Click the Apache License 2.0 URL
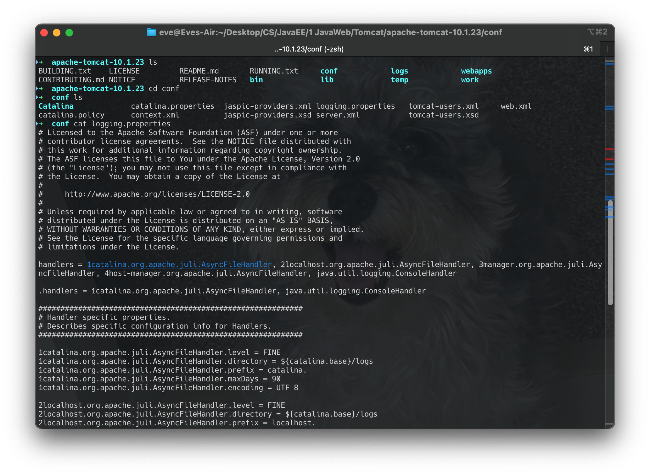 tap(157, 194)
